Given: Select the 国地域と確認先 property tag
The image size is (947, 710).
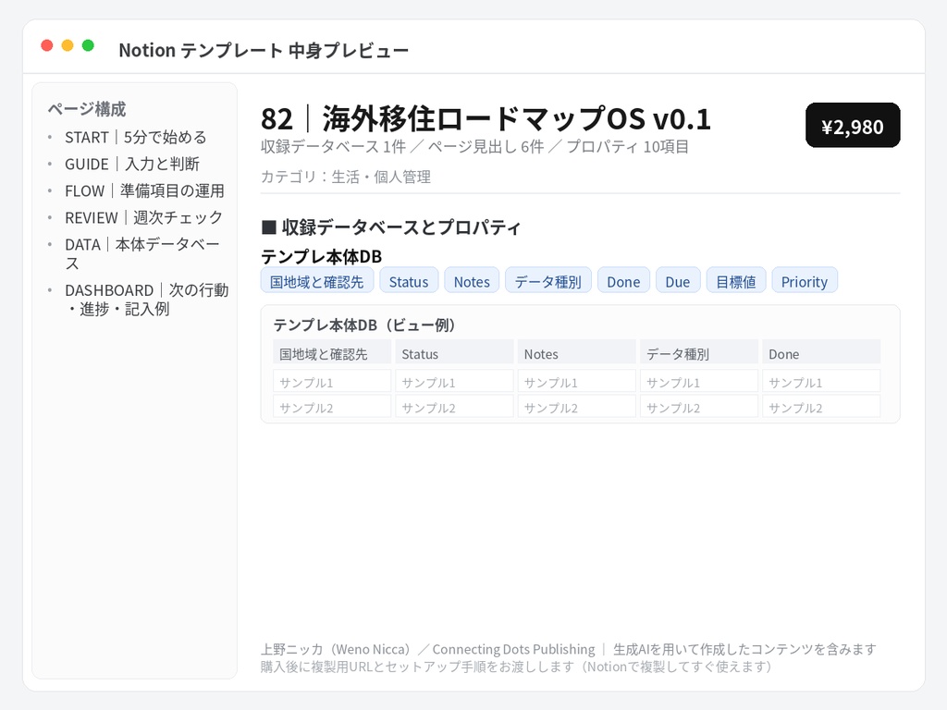Looking at the screenshot, I should click(317, 281).
